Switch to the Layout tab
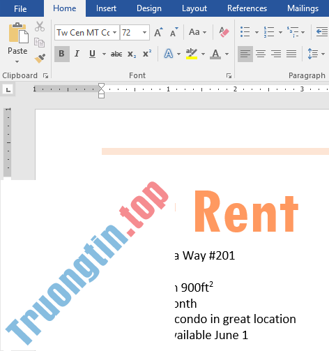 point(194,8)
